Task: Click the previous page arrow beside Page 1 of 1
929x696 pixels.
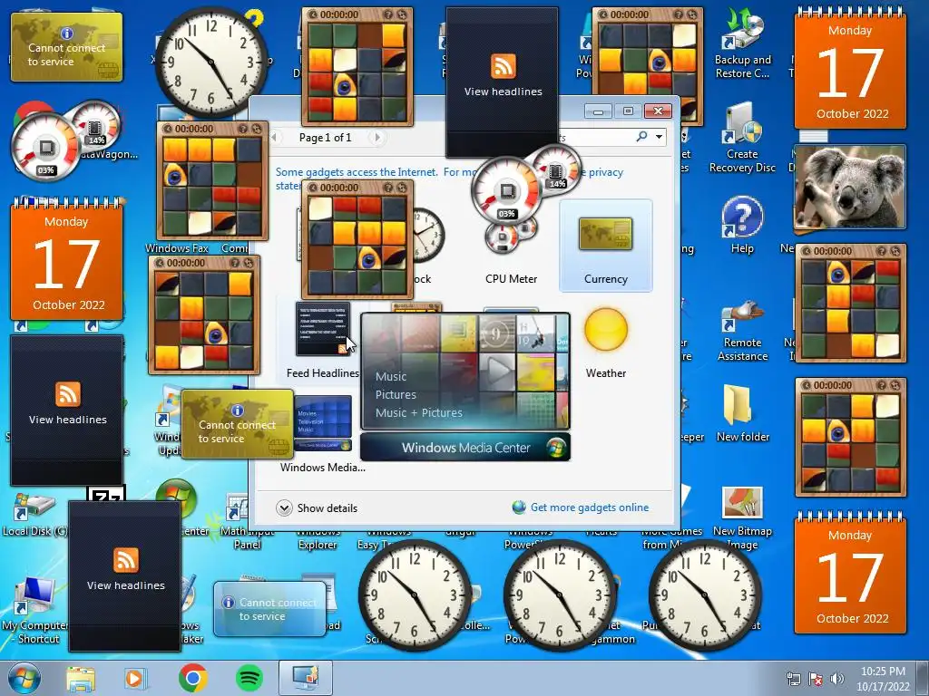Action: pos(274,138)
